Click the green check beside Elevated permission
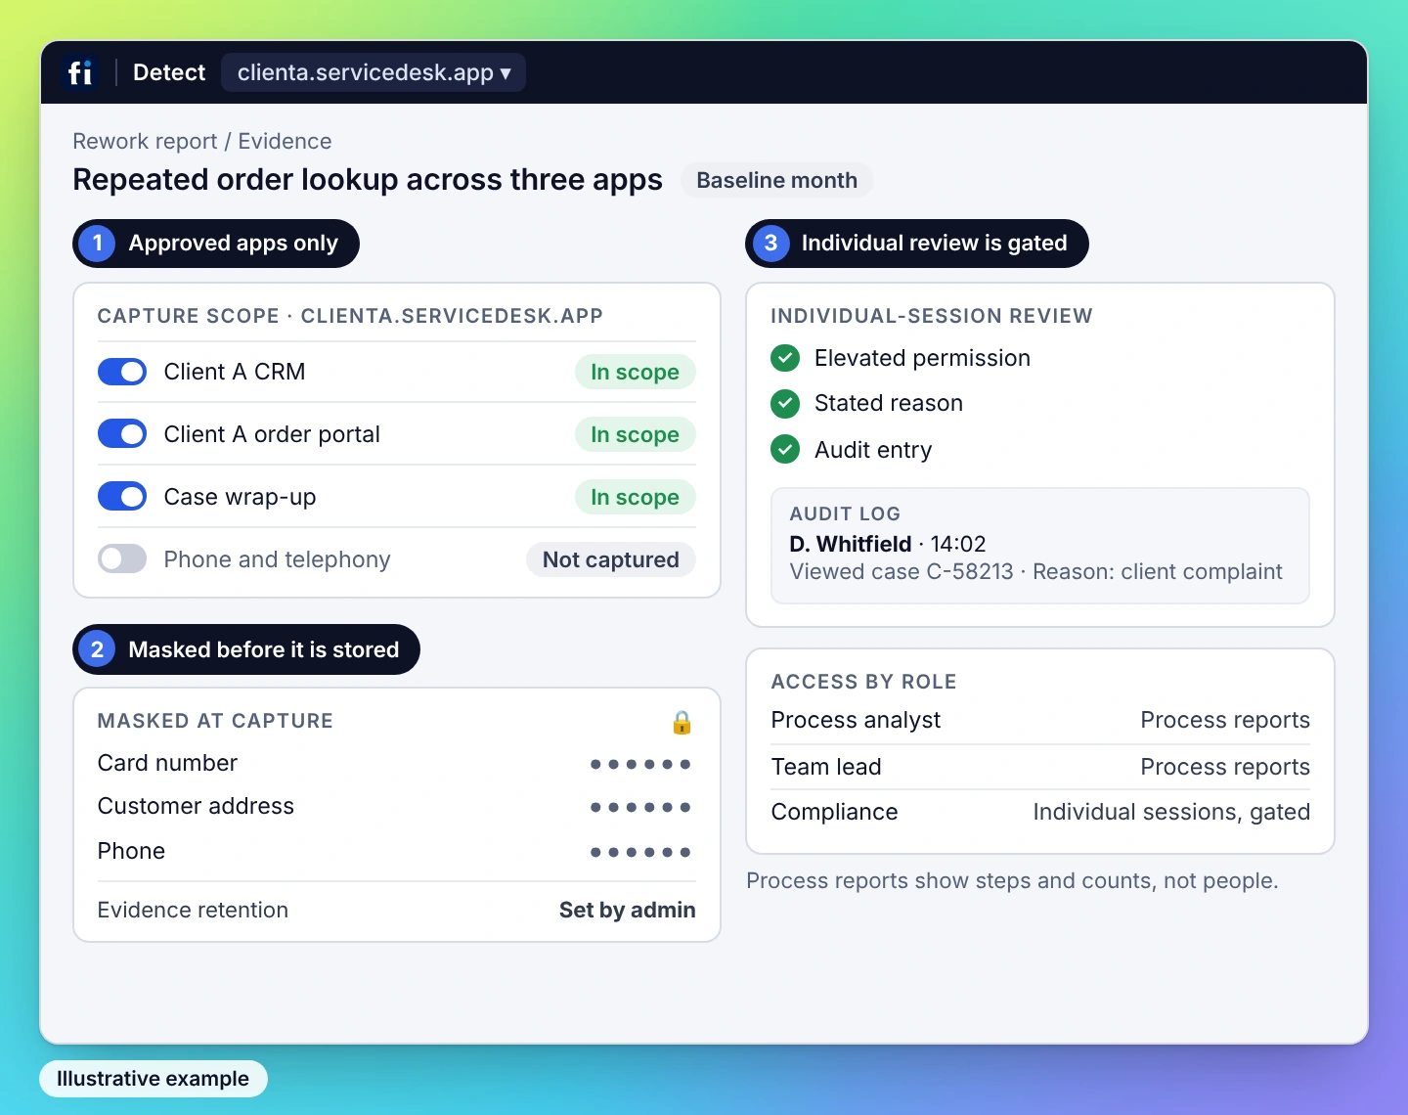The image size is (1408, 1115). [785, 358]
